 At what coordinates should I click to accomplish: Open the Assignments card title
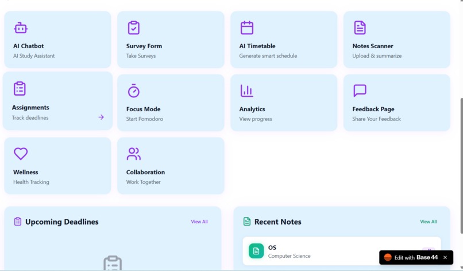pos(30,108)
